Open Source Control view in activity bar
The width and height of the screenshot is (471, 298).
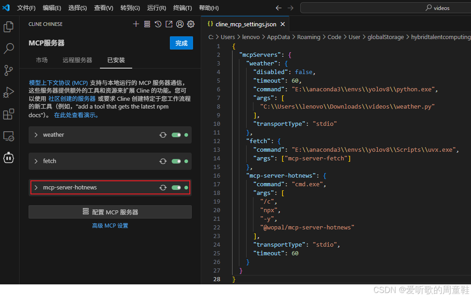coord(9,70)
